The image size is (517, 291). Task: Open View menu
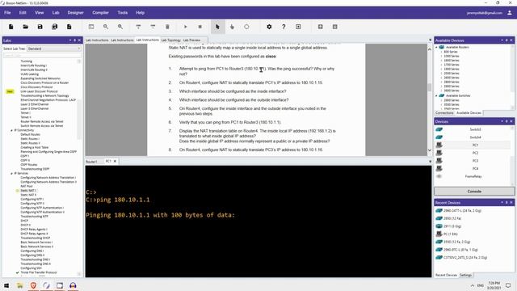point(40,13)
